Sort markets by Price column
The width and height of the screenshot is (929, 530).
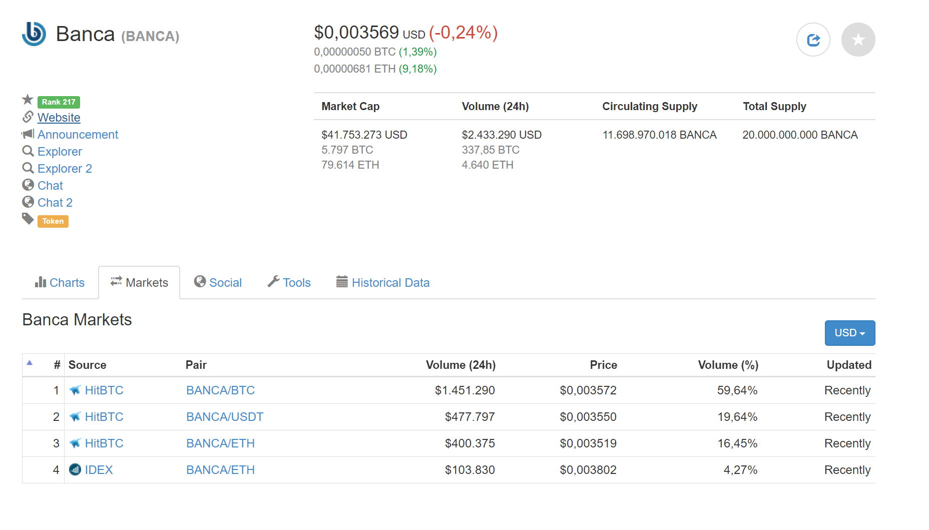[x=603, y=365]
